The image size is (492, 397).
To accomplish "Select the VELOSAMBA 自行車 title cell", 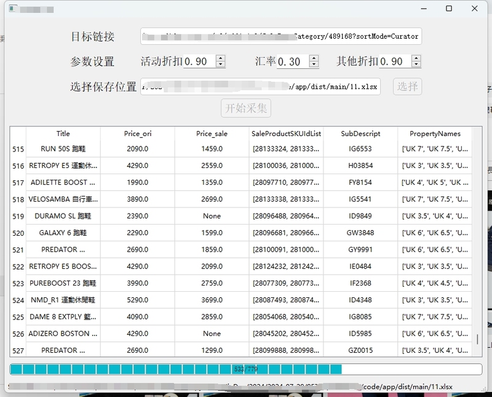I will click(x=63, y=199).
